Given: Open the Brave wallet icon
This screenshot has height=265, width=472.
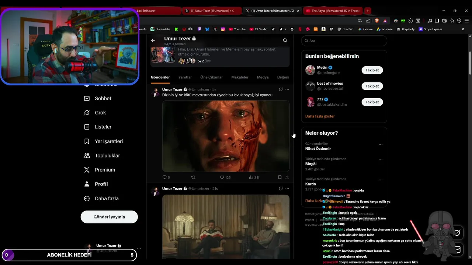Looking at the screenshot, I should click(x=444, y=21).
